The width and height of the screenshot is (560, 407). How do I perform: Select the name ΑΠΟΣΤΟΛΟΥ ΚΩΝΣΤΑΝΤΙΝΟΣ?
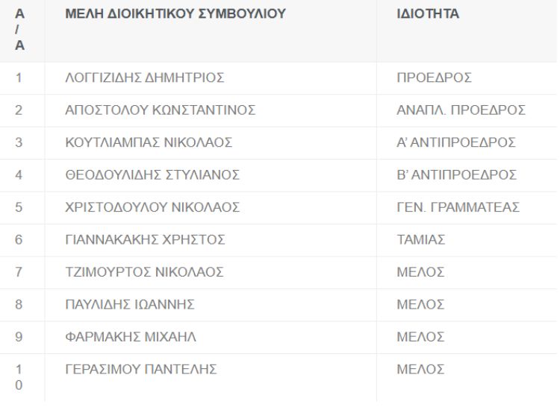pyautogui.click(x=161, y=111)
